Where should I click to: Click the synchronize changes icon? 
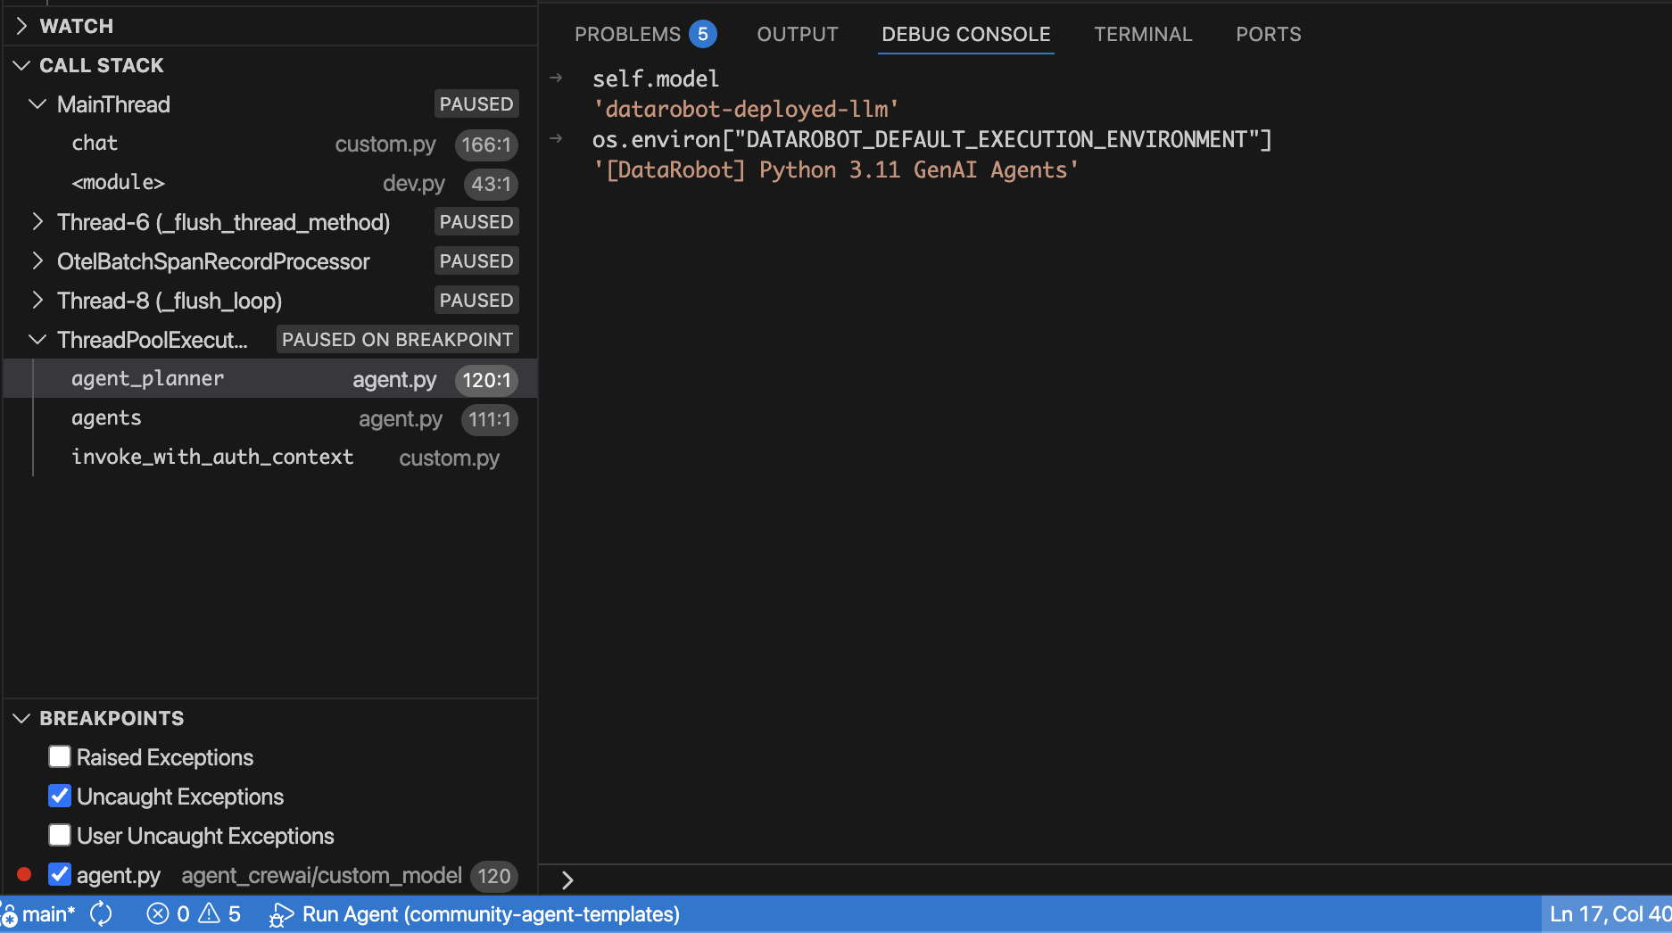pos(102,914)
